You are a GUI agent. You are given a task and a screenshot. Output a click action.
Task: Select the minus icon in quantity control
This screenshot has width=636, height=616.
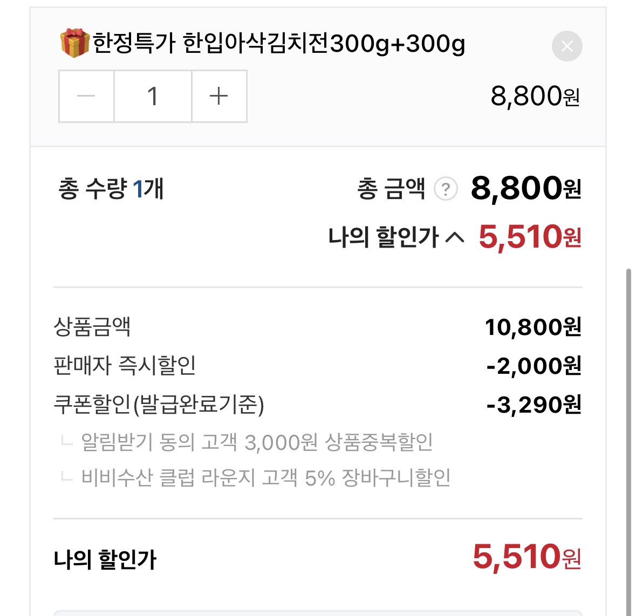click(x=85, y=96)
